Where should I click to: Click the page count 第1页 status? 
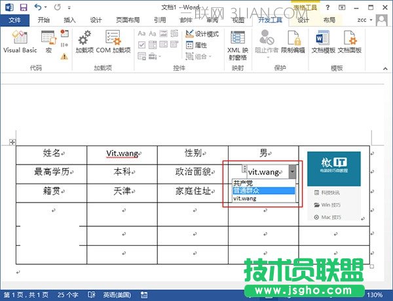click(26, 294)
